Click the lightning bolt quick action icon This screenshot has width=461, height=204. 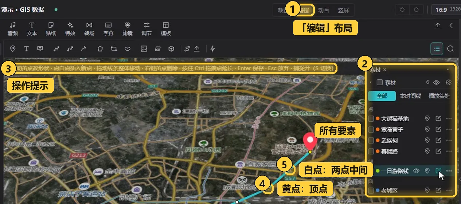click(x=212, y=48)
